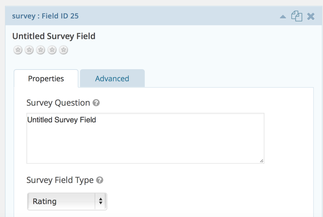323x217 pixels.
Task: Open the Survey Question help tooltip
Action: pos(97,103)
